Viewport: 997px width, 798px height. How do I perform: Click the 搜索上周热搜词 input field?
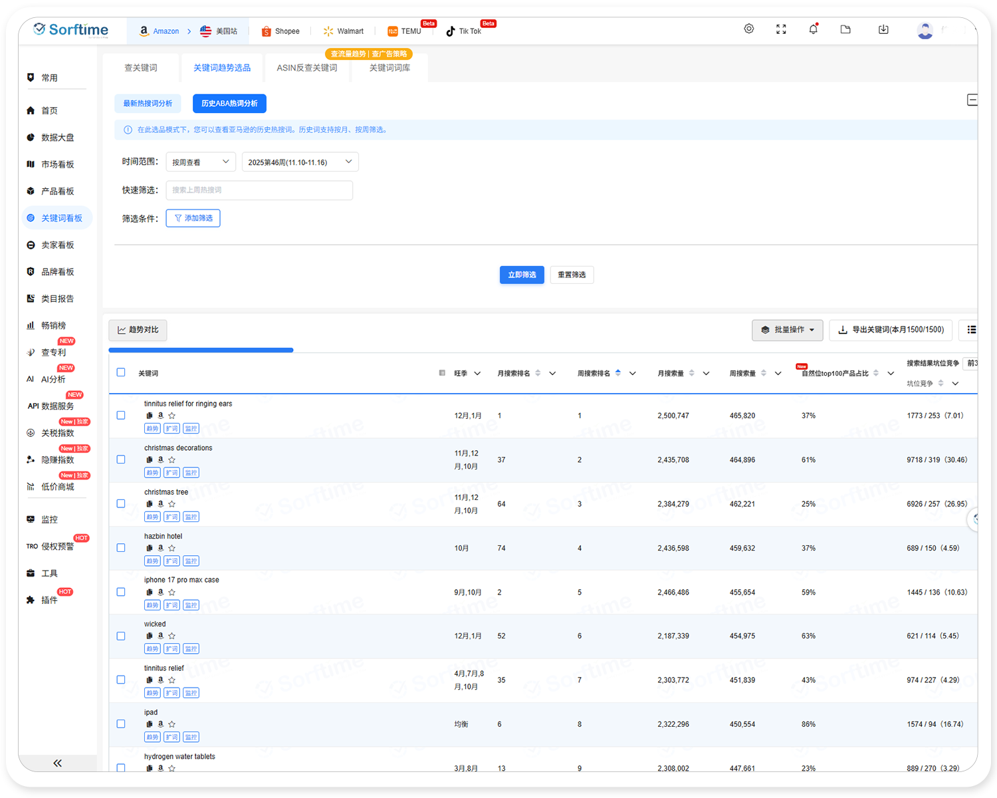pyautogui.click(x=259, y=190)
